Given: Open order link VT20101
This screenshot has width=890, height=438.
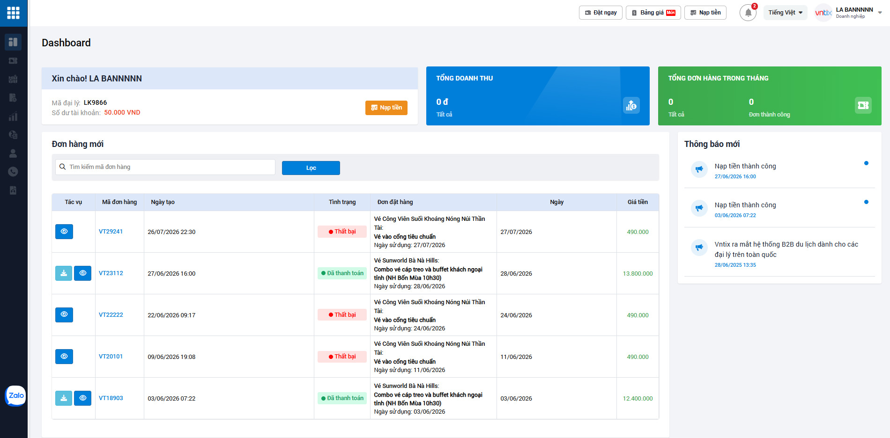Looking at the screenshot, I should (111, 357).
